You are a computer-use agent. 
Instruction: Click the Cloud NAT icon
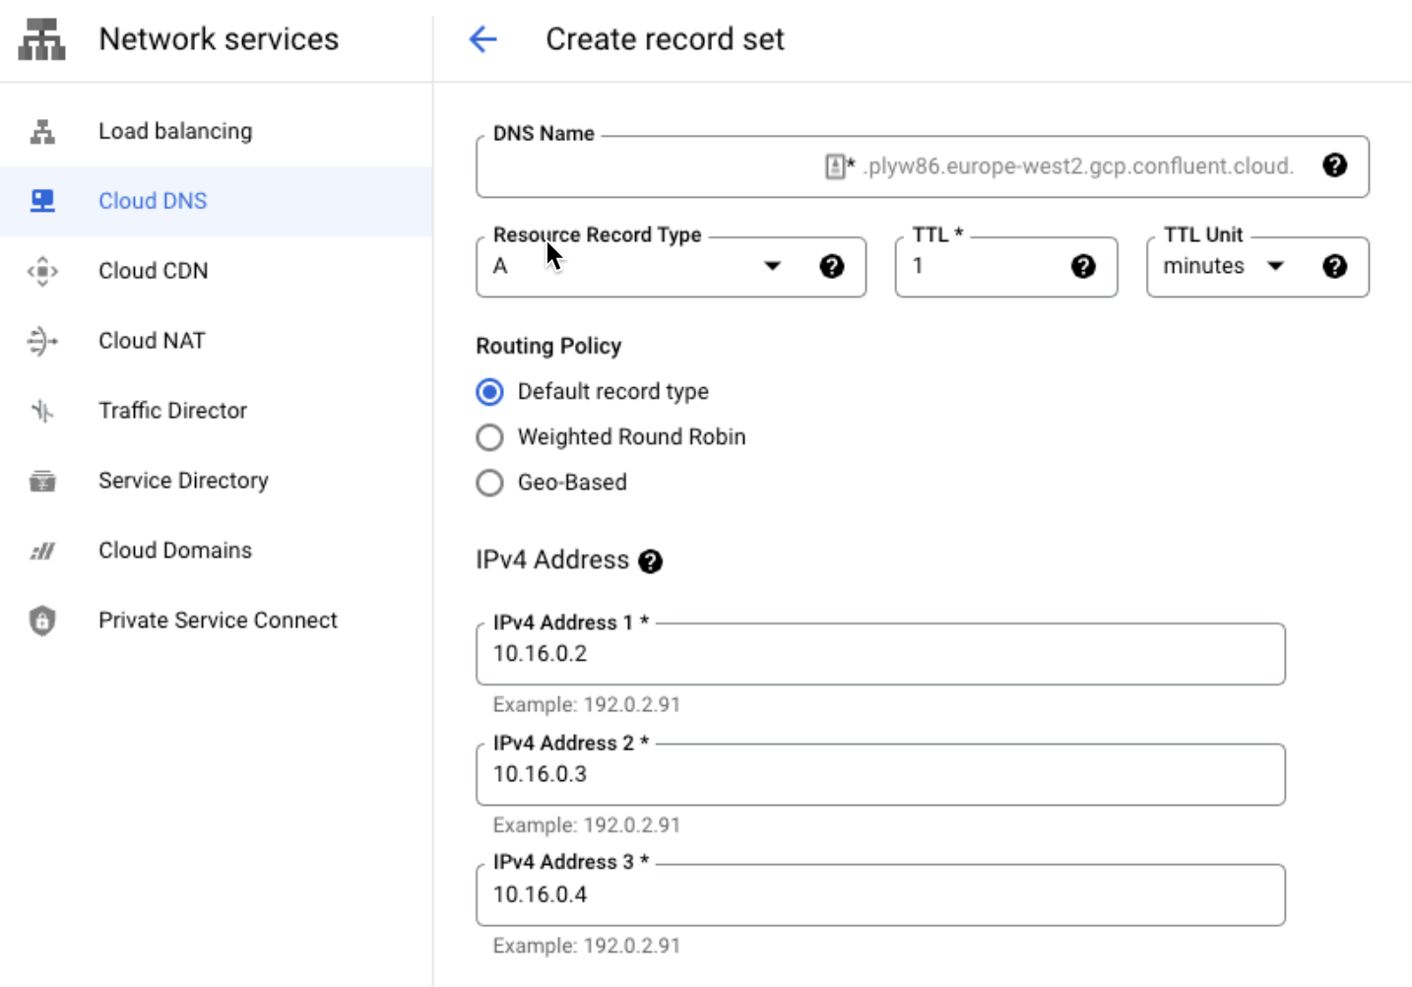42,340
